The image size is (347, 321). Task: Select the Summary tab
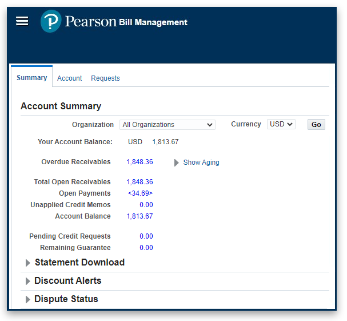[x=31, y=78]
